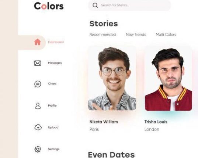Screen dimensions: 198x158
Task: Click the Chats bubble icon
Action: 38,84
